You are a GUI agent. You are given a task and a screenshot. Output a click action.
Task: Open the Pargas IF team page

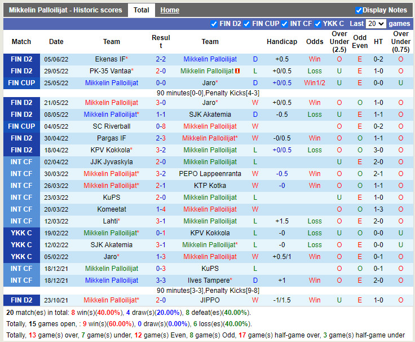tap(112, 138)
